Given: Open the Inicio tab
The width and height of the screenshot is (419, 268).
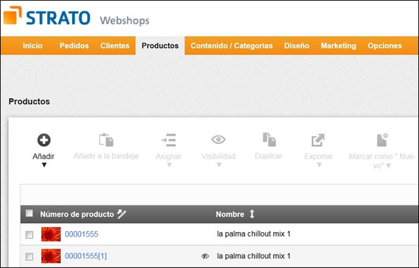Looking at the screenshot, I should [33, 46].
